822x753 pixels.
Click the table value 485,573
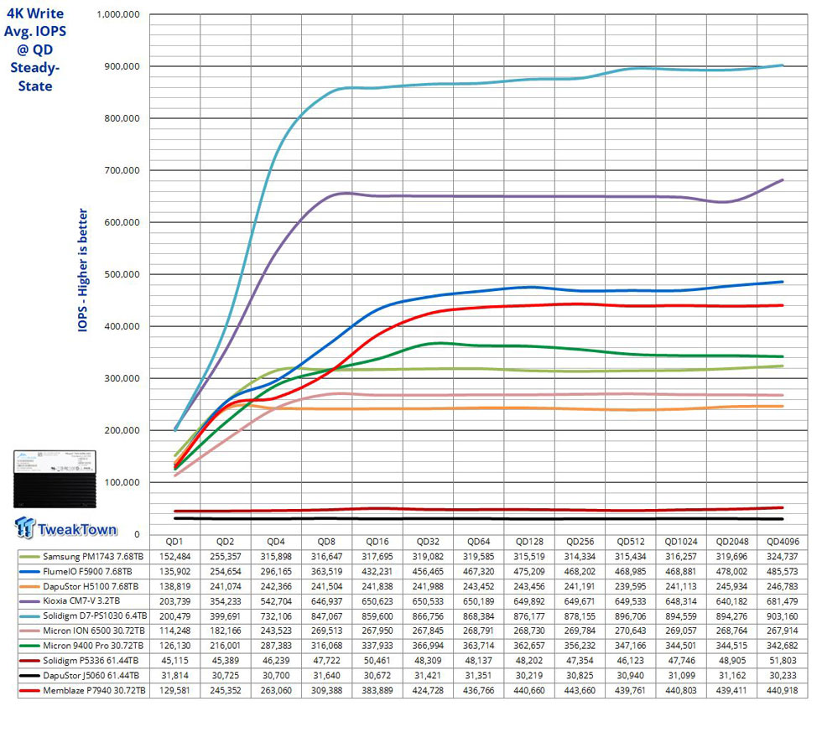(783, 572)
